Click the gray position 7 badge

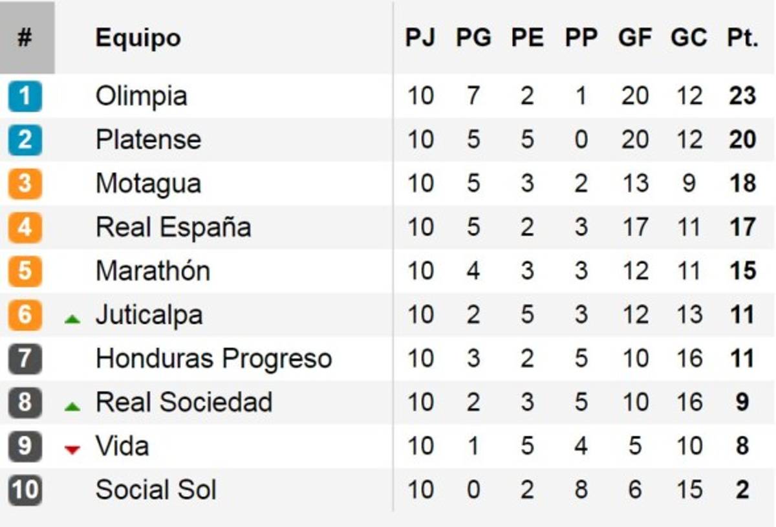tap(25, 358)
